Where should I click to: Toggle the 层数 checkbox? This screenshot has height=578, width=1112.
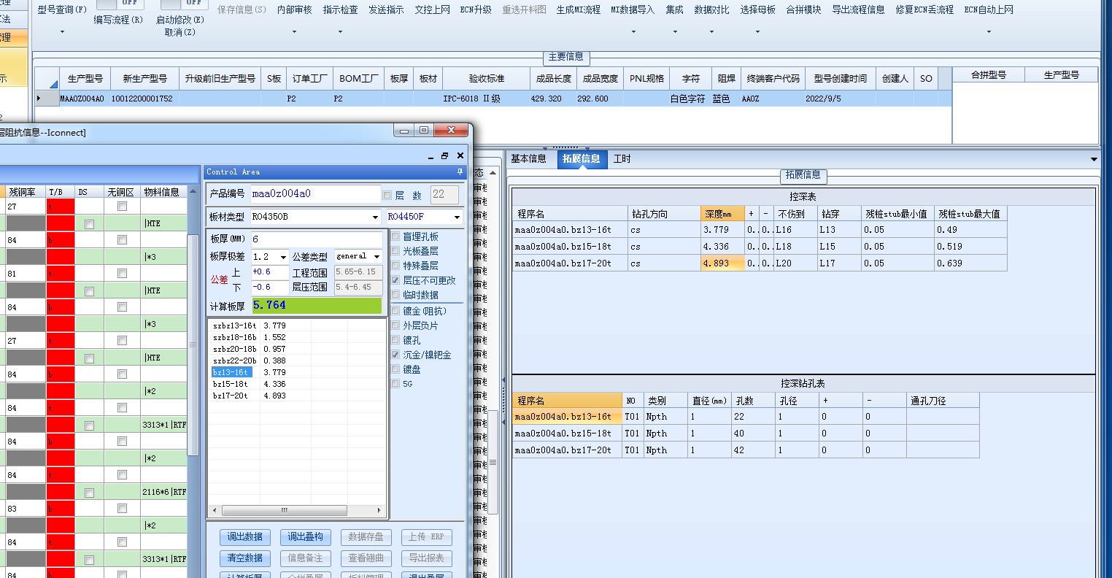click(387, 195)
